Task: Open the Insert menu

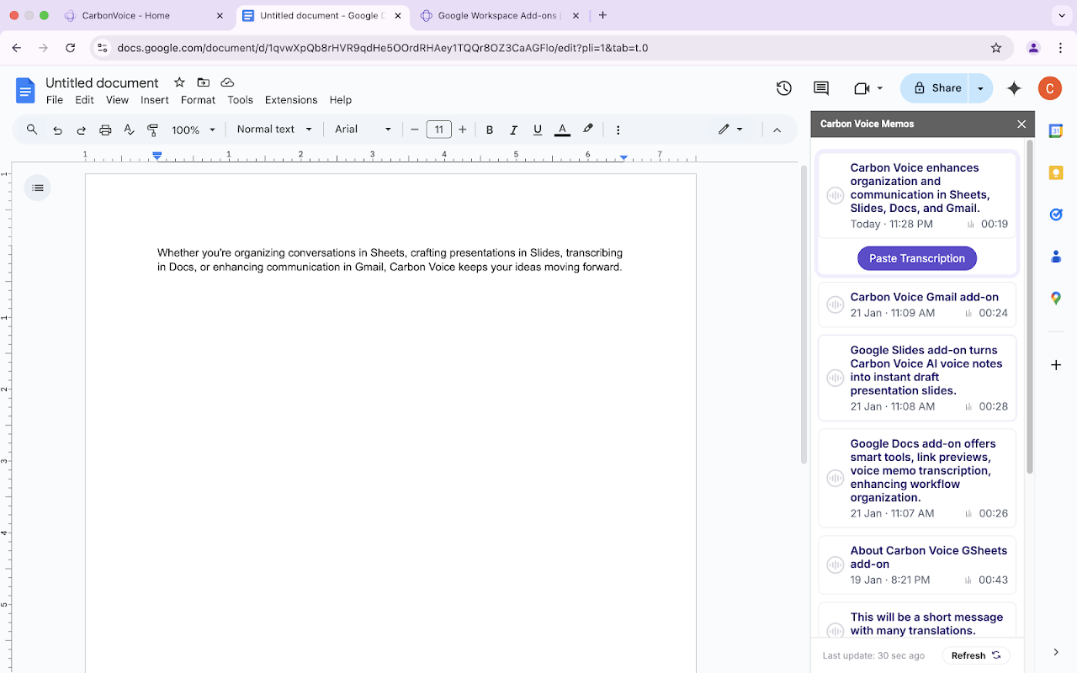Action: click(x=155, y=99)
